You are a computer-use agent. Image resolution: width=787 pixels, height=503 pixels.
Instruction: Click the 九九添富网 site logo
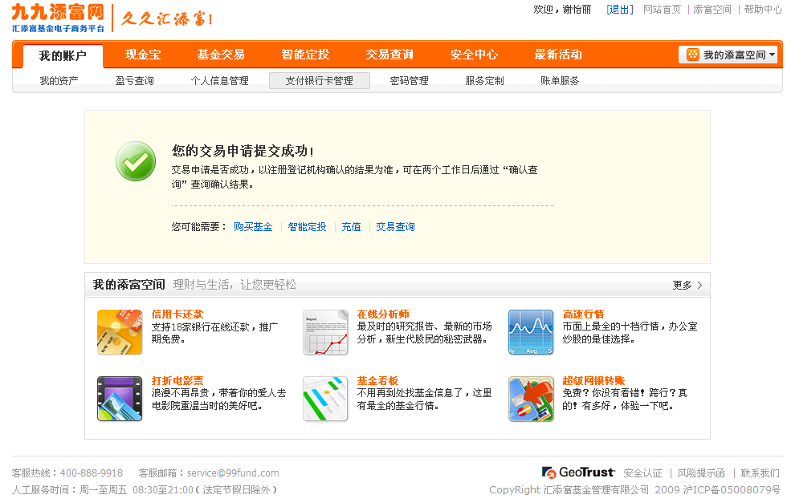pyautogui.click(x=58, y=17)
